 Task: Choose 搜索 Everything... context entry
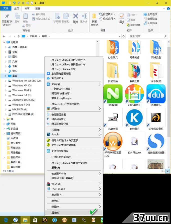pyautogui.click(x=74, y=98)
